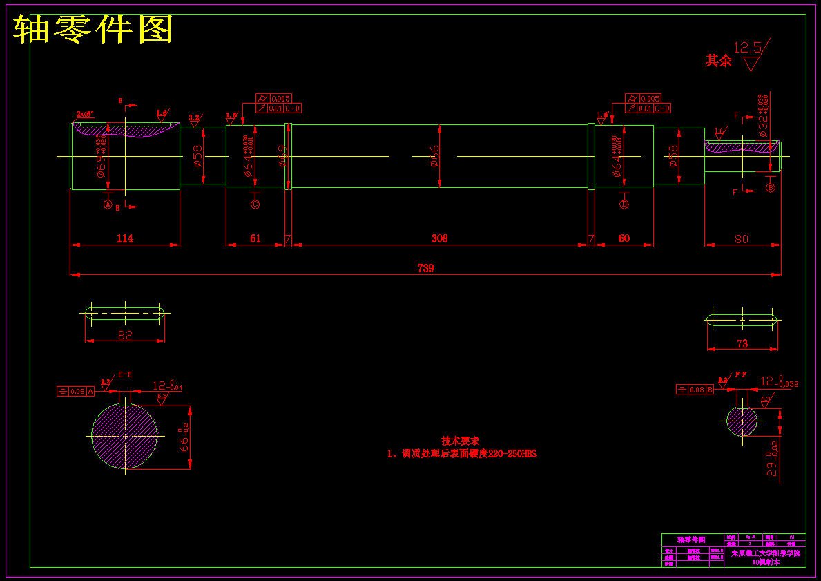Select the 2x45° chamfer label
Image resolution: width=821 pixels, height=581 pixels.
(x=85, y=114)
